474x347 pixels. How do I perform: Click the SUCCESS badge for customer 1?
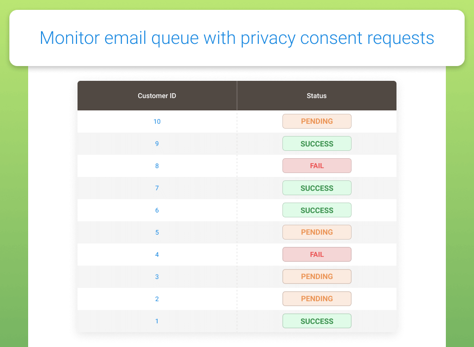click(x=317, y=321)
